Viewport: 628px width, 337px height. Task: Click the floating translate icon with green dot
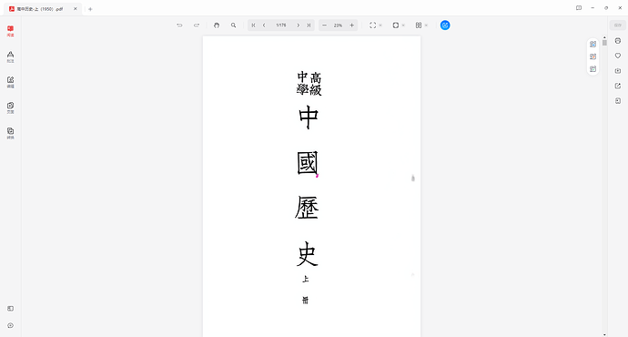tap(593, 69)
